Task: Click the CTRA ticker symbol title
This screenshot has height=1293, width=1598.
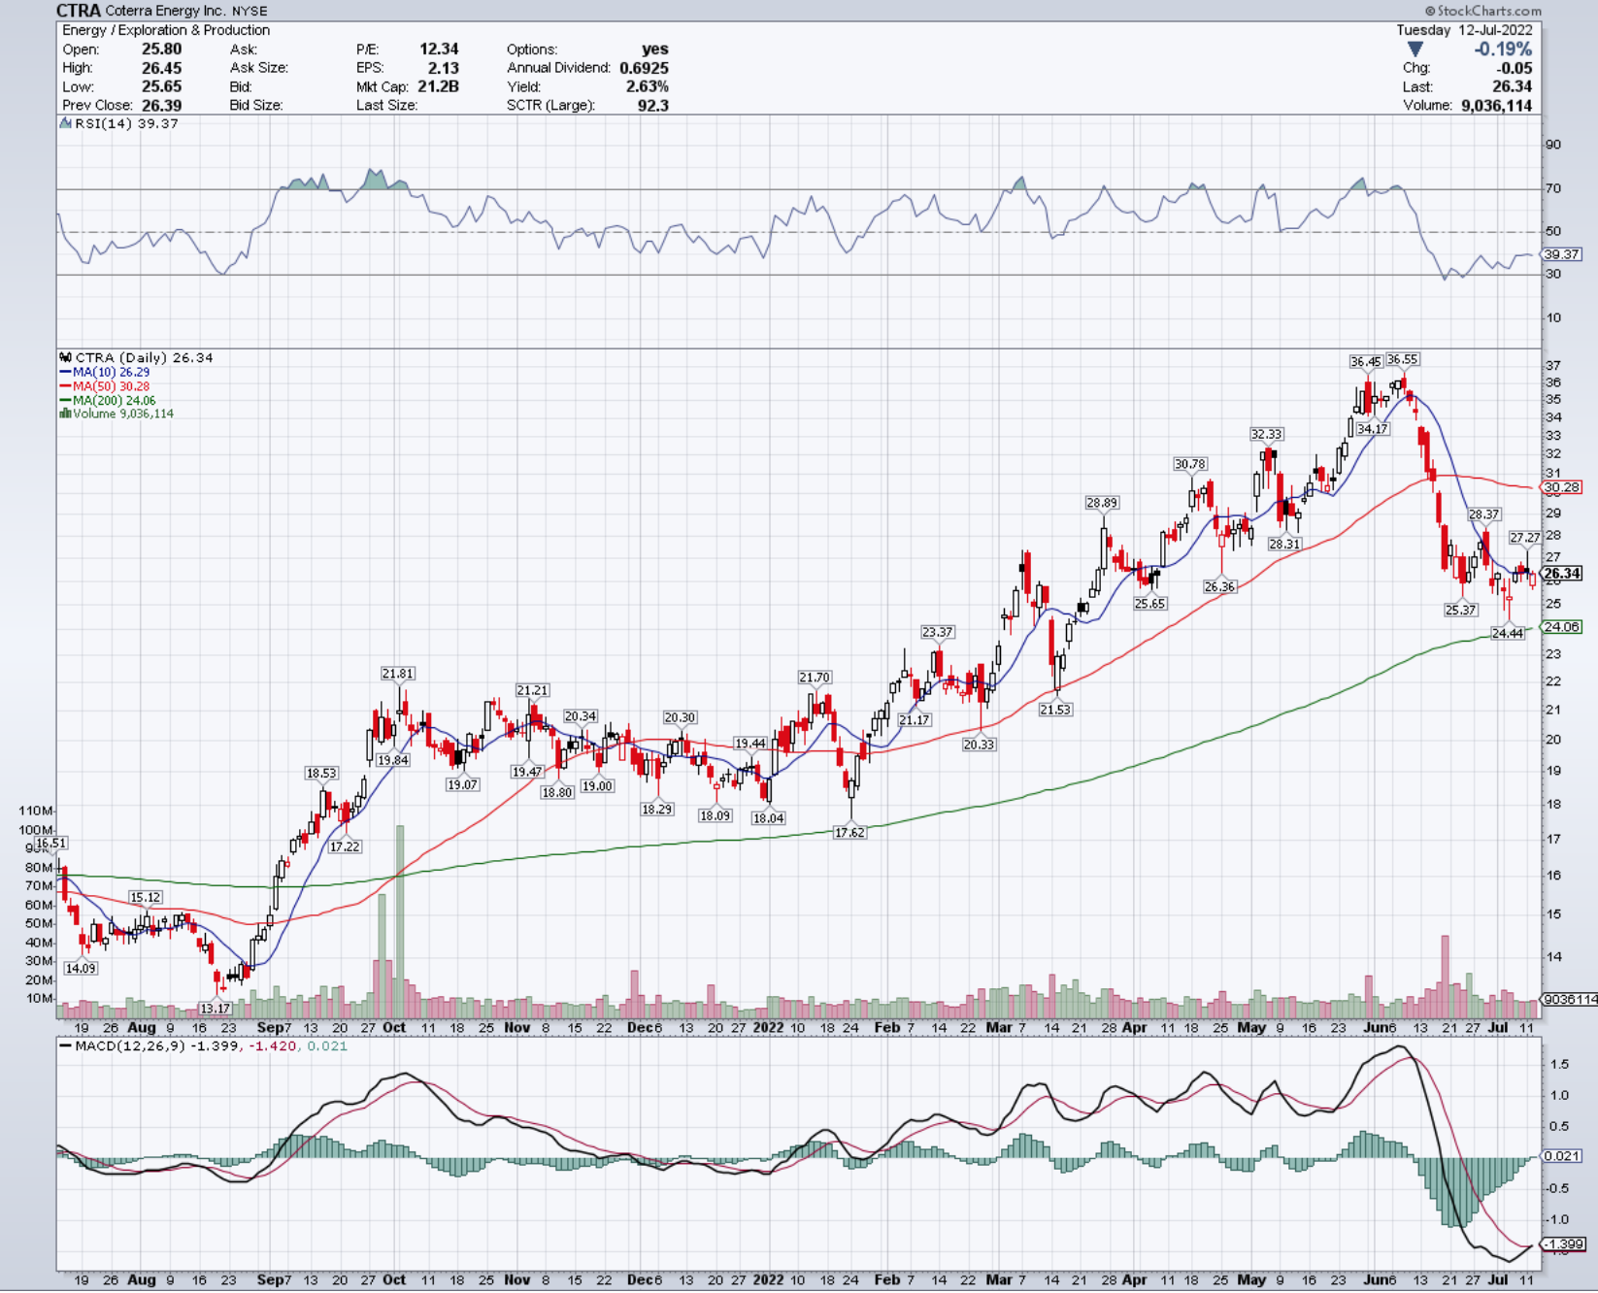Action: pos(79,11)
